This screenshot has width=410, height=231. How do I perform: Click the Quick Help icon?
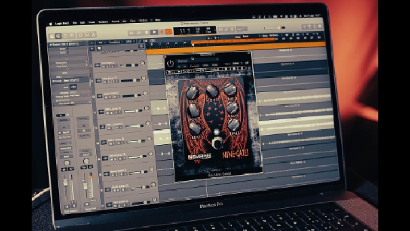65,35
